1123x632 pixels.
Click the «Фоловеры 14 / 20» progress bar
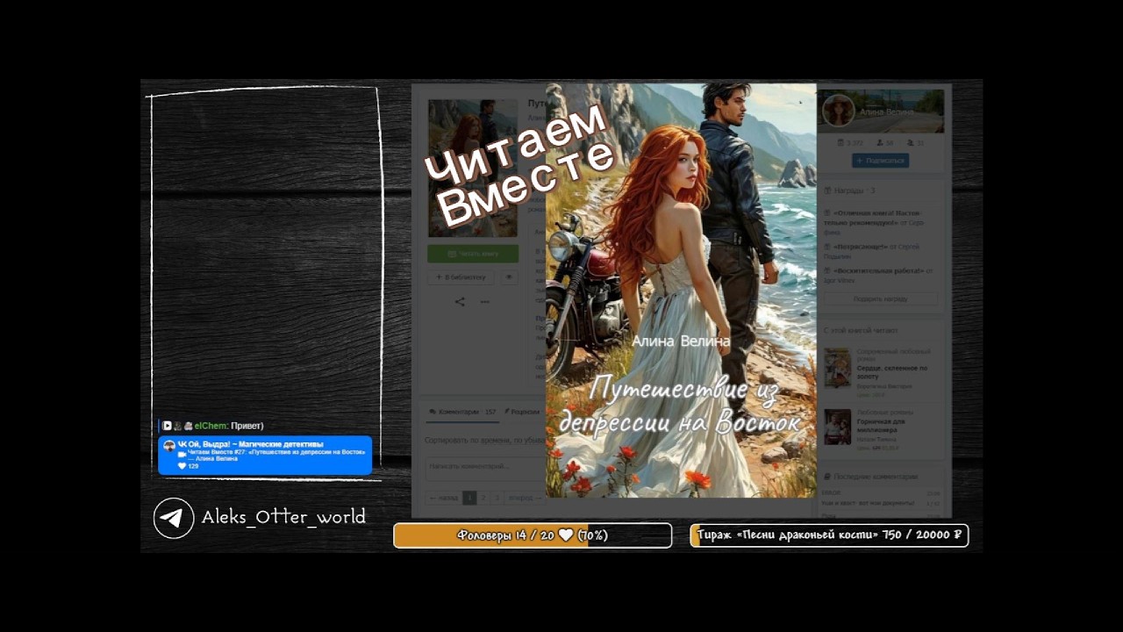coord(533,535)
